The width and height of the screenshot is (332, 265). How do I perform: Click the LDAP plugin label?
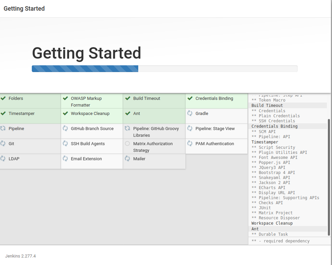click(x=14, y=159)
